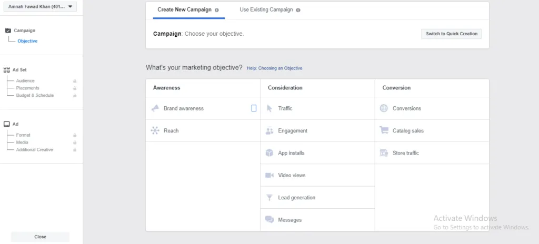Screen dimensions: 539x244
Task: Click the Awareness column header
Action: point(167,88)
